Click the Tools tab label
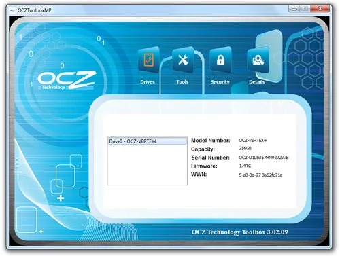 point(182,81)
